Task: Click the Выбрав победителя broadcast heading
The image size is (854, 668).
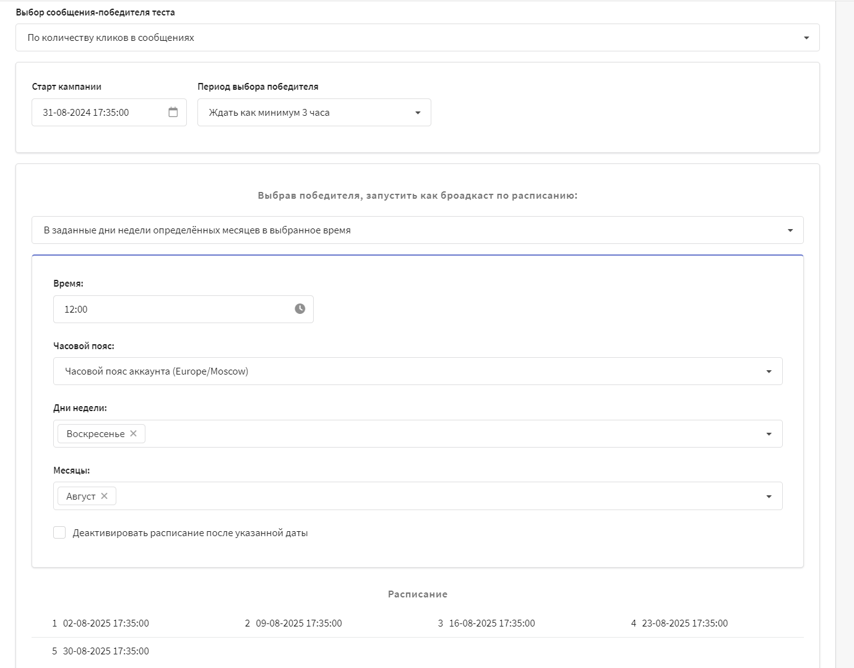Action: (418, 196)
